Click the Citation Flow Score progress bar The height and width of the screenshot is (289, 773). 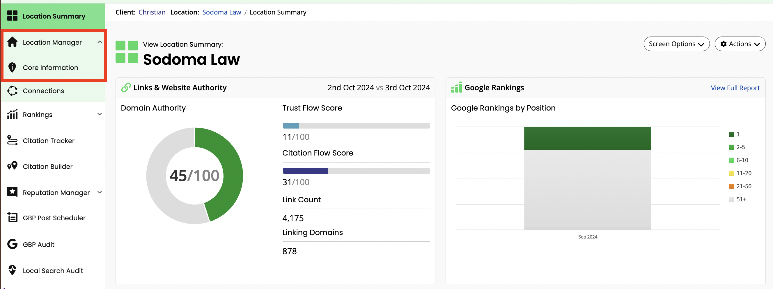(x=356, y=171)
